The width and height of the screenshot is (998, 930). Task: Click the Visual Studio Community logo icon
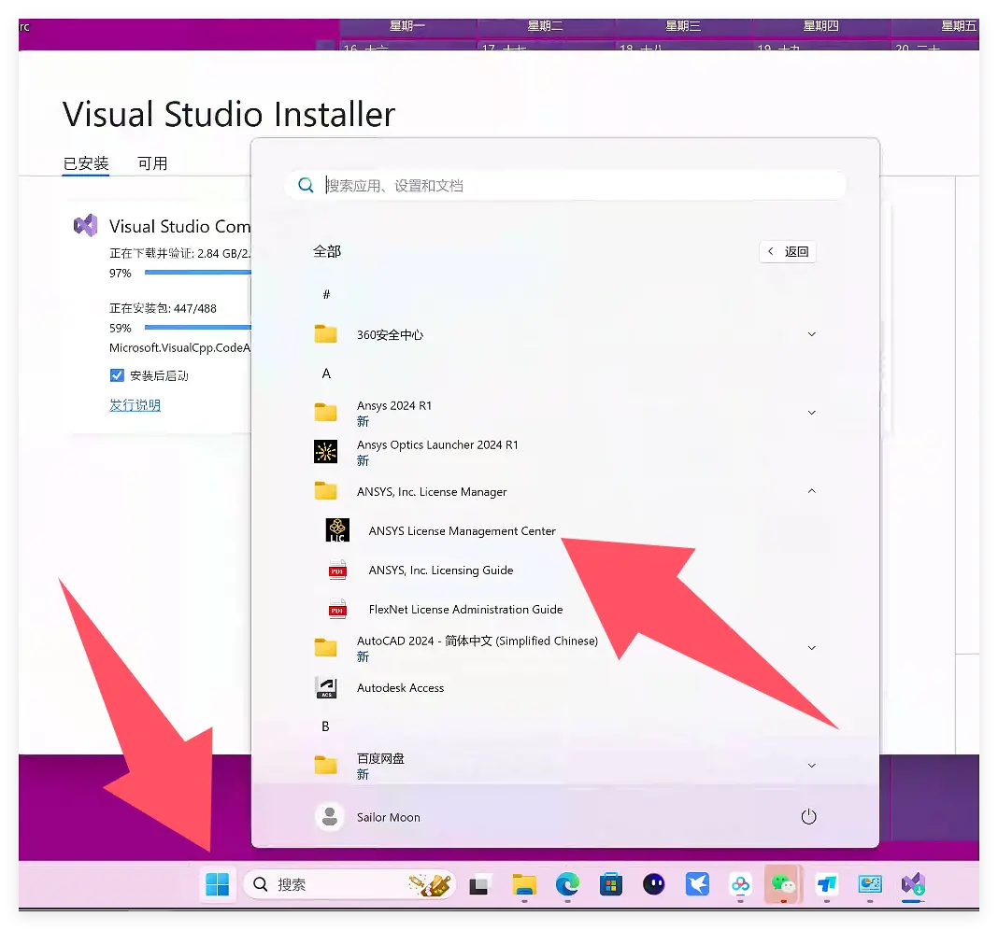[x=85, y=225]
